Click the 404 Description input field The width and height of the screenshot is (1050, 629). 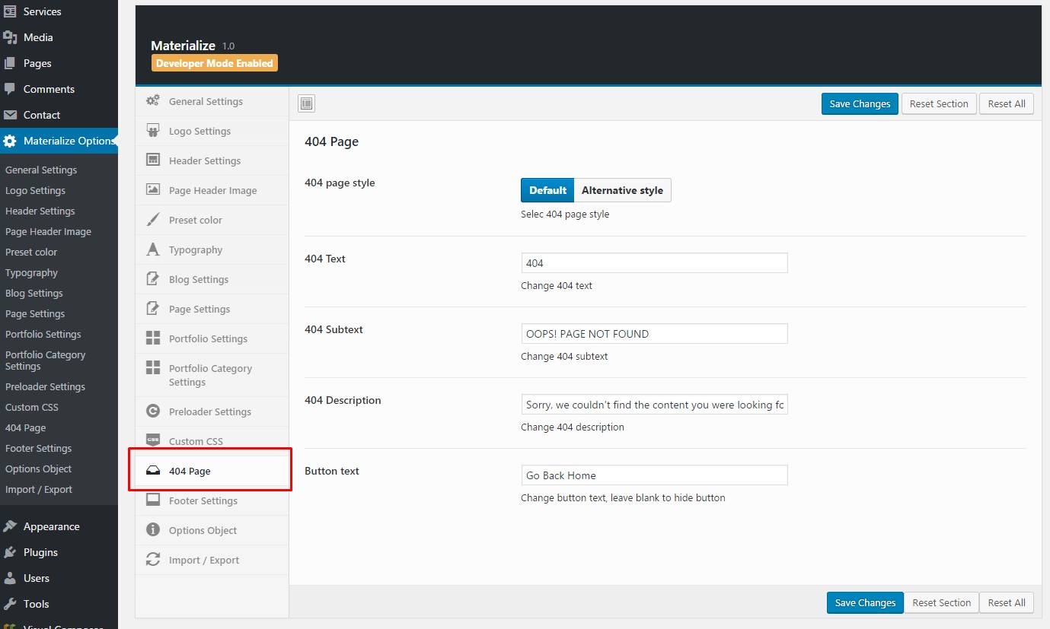tap(654, 405)
